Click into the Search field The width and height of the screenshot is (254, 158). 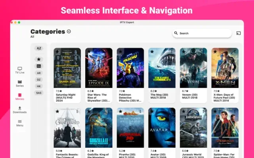[x=203, y=33]
